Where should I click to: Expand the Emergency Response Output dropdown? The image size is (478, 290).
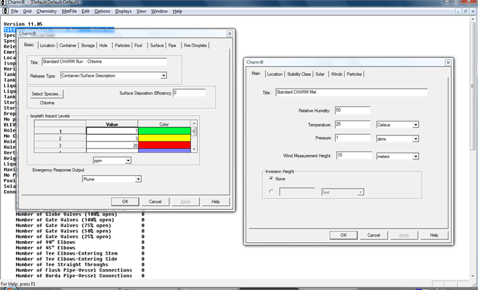pos(138,178)
